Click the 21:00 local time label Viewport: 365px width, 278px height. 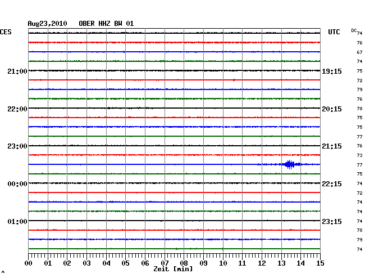tap(17, 71)
